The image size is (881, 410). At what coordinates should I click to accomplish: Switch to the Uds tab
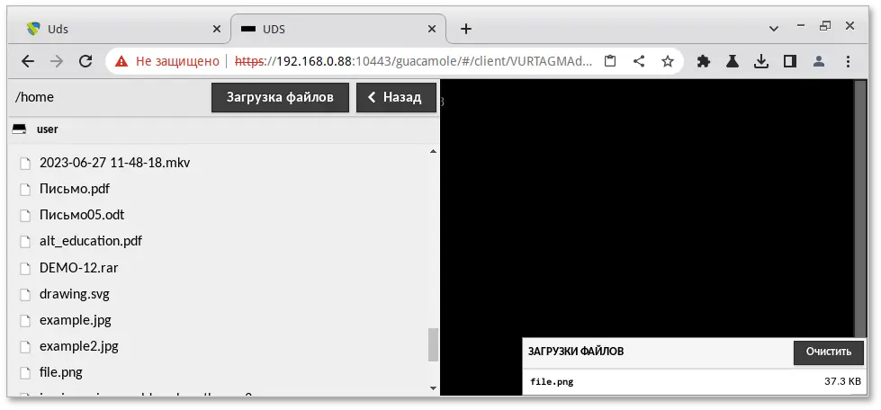click(121, 29)
